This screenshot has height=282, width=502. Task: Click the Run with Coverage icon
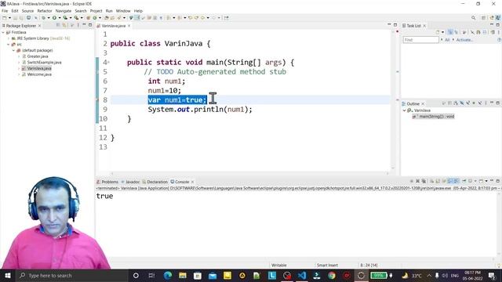click(65, 18)
